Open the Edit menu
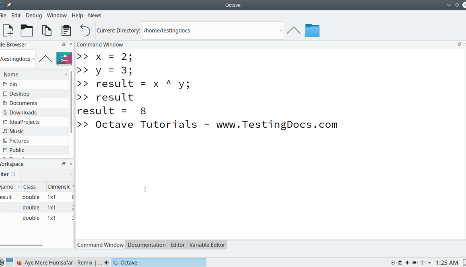The height and width of the screenshot is (267, 466). click(16, 15)
